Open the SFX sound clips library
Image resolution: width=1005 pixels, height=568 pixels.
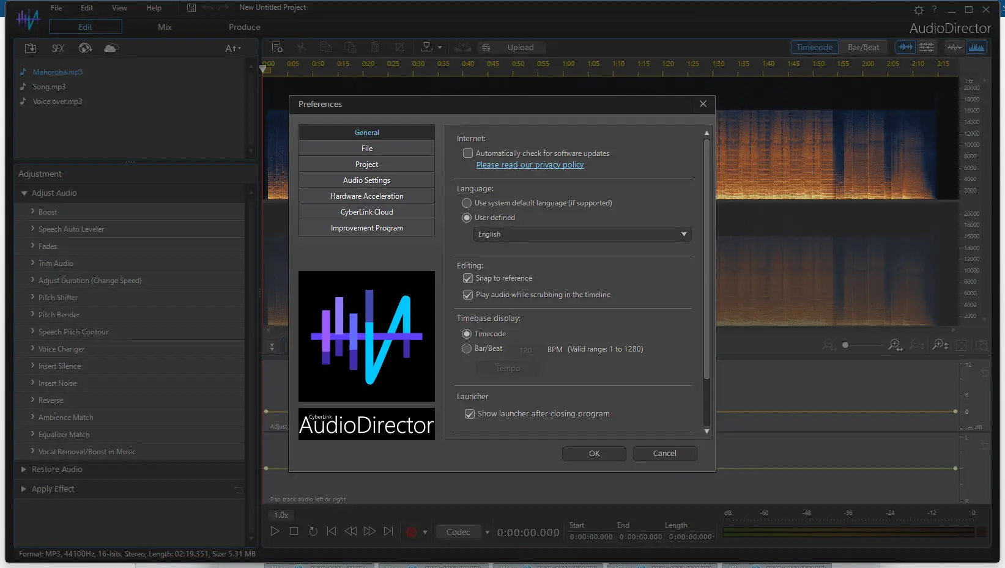point(58,48)
